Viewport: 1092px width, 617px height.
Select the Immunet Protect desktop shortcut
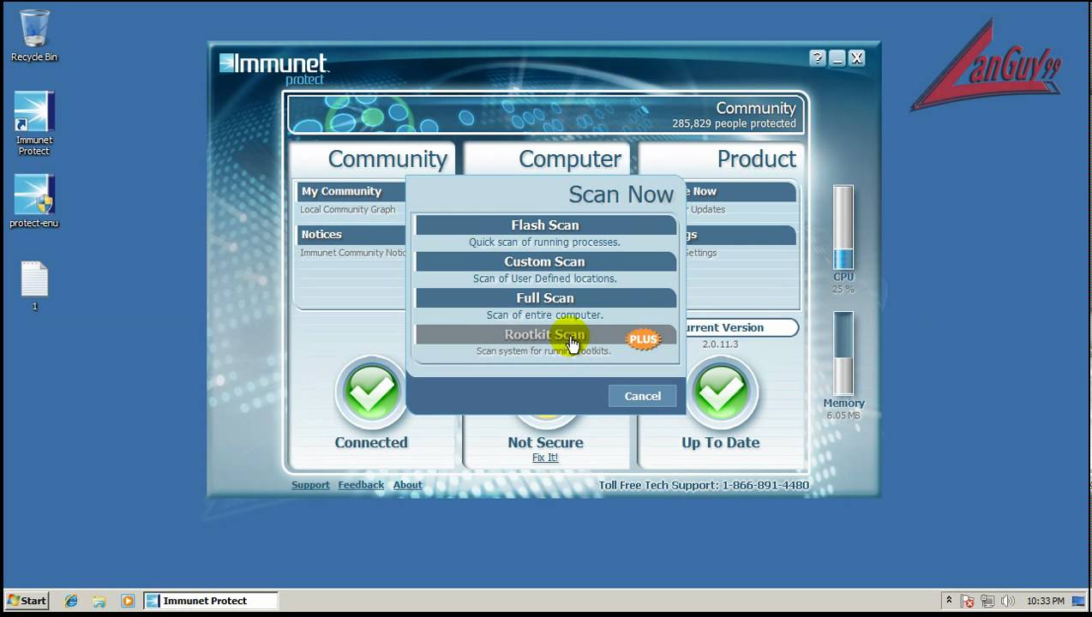pyautogui.click(x=34, y=123)
